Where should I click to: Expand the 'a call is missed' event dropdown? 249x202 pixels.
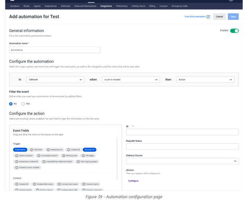pos(131,80)
